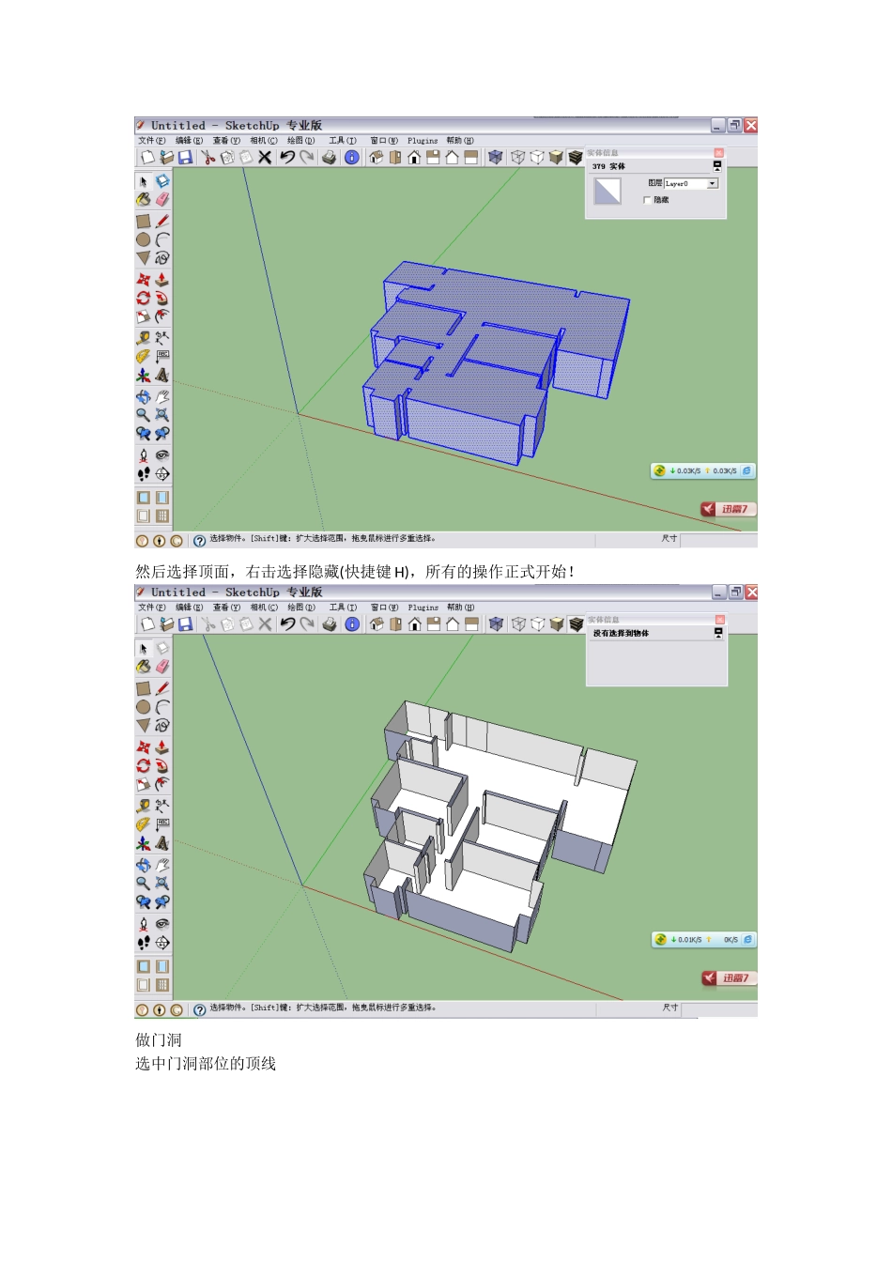892x1262 pixels.
Task: Click the 尺寸 measurement field in blue-model window
Action: point(718,540)
